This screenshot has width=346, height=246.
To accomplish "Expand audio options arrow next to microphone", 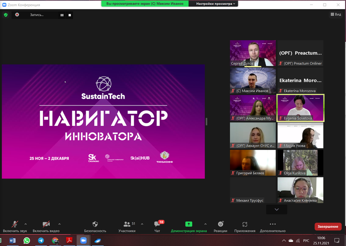I will (x=26, y=224).
